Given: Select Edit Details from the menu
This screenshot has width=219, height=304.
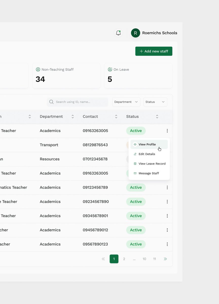Looking at the screenshot, I should 149,154.
